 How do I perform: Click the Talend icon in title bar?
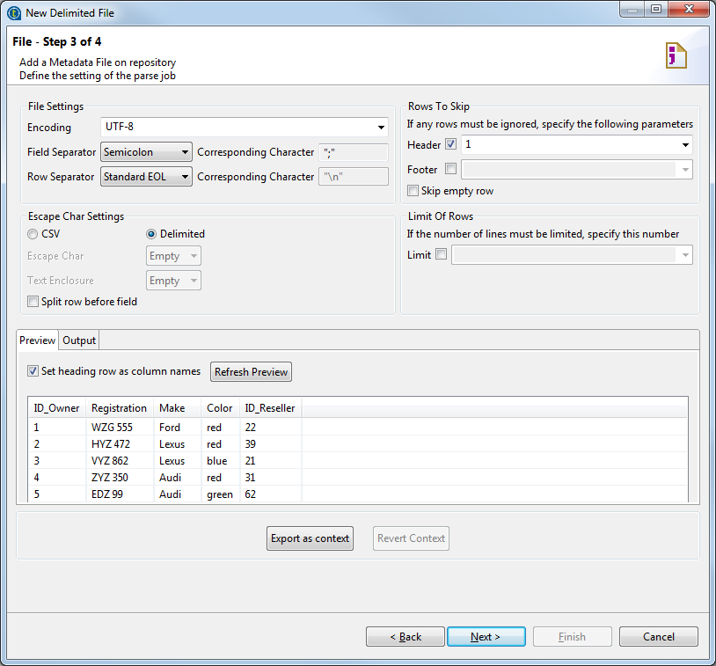13,13
